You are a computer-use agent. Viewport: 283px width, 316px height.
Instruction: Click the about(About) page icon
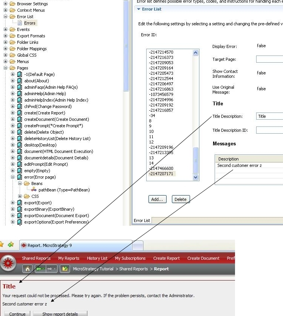coord(20,81)
